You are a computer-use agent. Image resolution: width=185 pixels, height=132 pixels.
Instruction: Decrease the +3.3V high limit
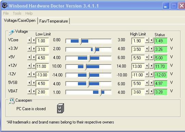pyautogui.click(x=147, y=49)
